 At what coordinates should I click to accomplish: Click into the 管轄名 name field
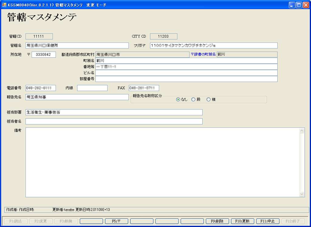(77, 46)
